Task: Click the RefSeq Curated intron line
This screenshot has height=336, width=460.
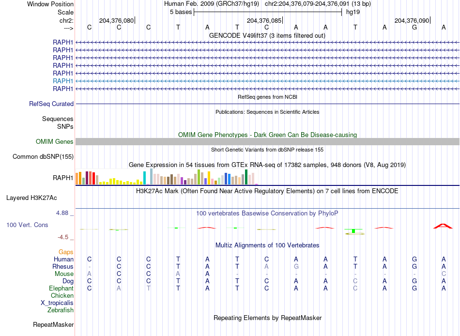Action: [x=267, y=104]
